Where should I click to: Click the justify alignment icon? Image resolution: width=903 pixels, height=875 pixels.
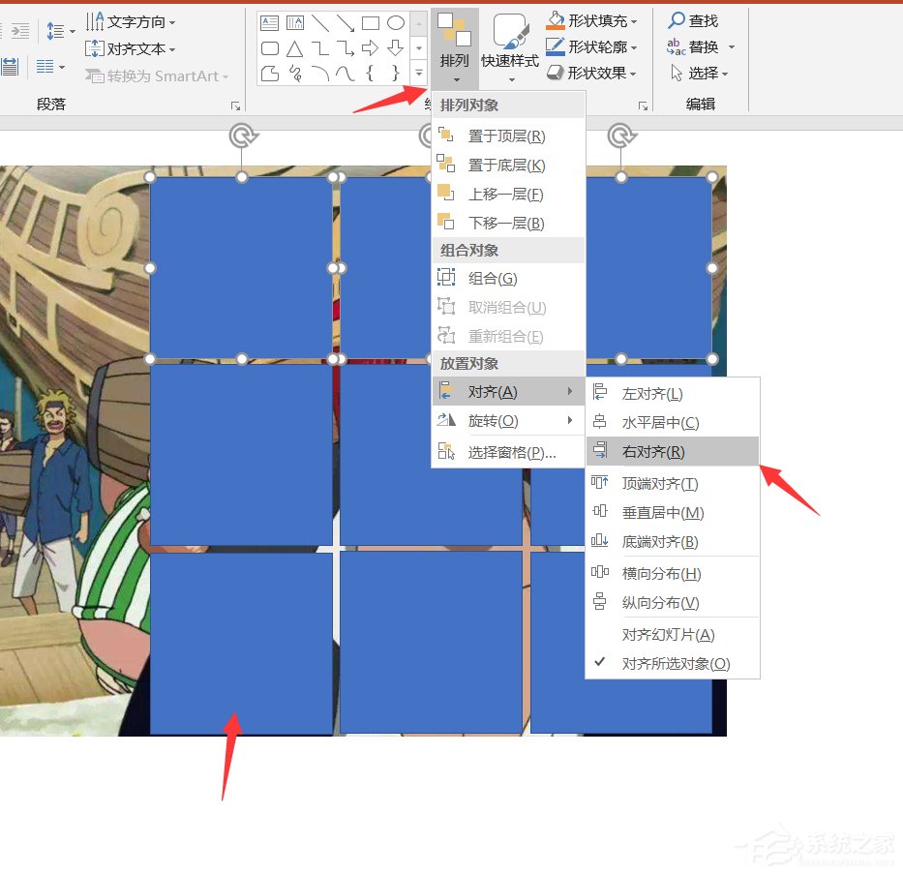point(10,67)
